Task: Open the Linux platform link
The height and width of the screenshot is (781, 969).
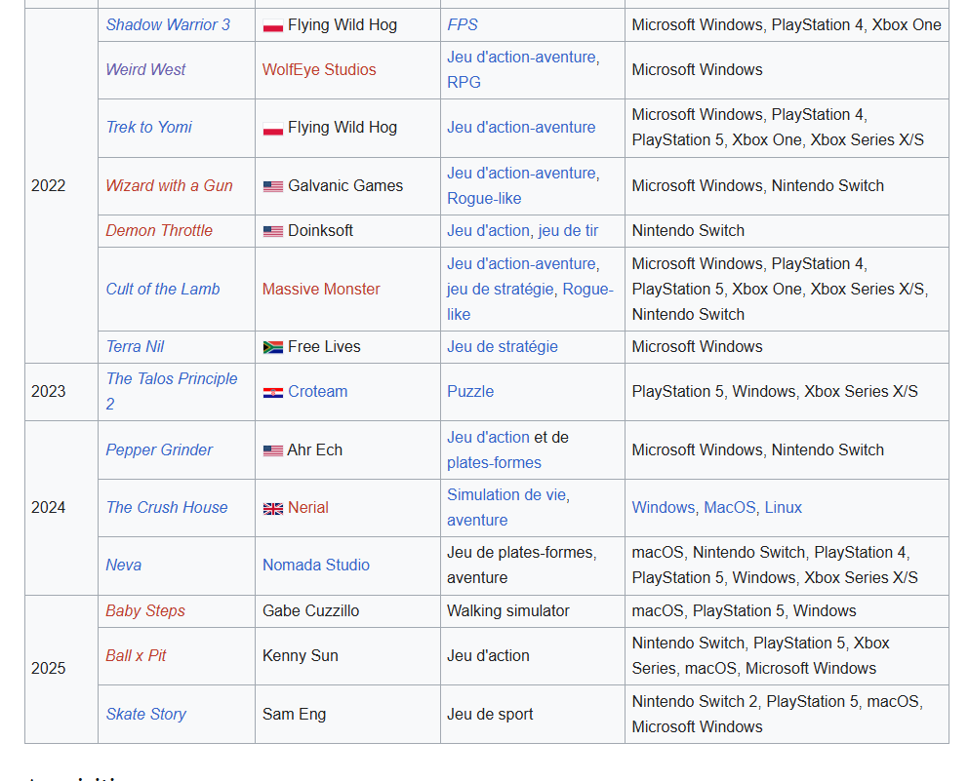Action: click(783, 507)
